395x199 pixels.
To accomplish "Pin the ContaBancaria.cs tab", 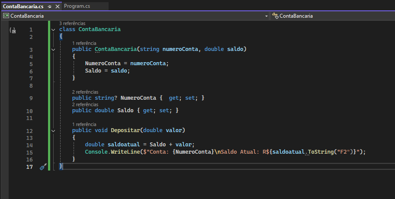I will click(x=50, y=6).
